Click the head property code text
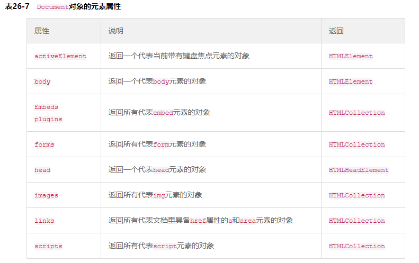Viewport: 419px width, 263px height. (x=42, y=170)
